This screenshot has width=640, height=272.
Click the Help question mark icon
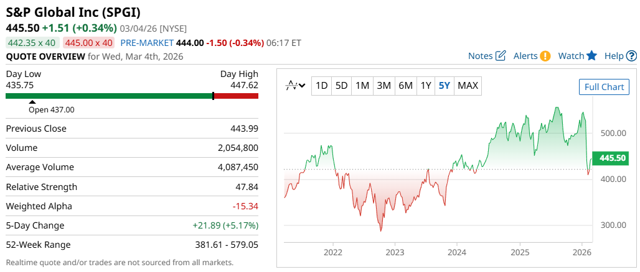click(x=631, y=56)
